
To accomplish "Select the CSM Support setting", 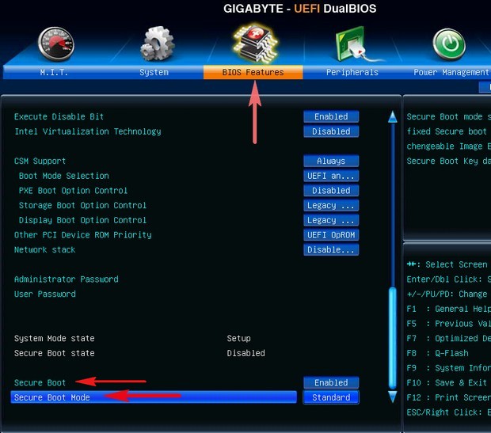I will (40, 161).
